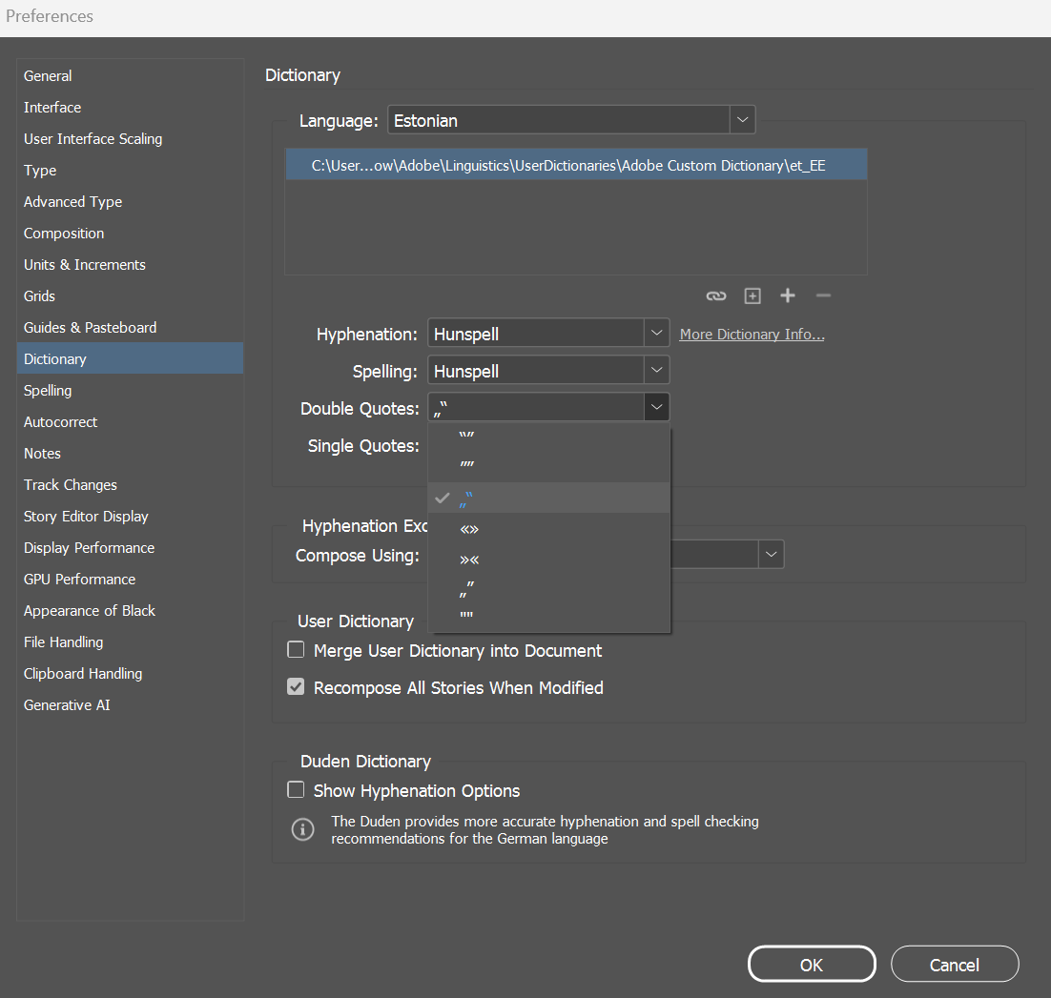Collapse the Double Quotes dropdown
The width and height of the screenshot is (1051, 998).
click(656, 407)
